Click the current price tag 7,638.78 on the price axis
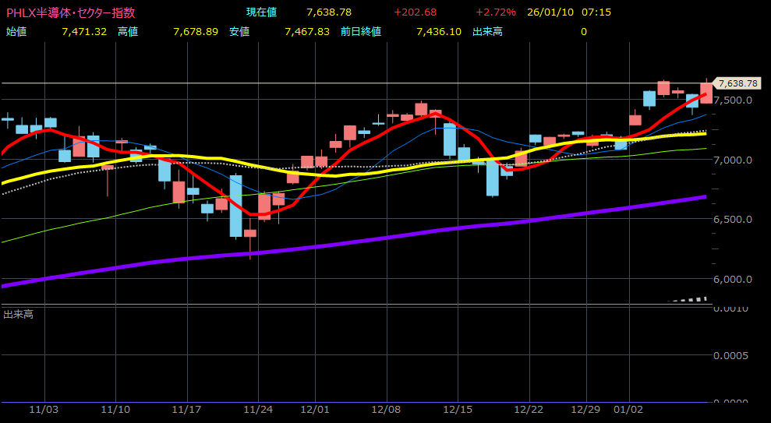771x423 pixels. [x=737, y=83]
